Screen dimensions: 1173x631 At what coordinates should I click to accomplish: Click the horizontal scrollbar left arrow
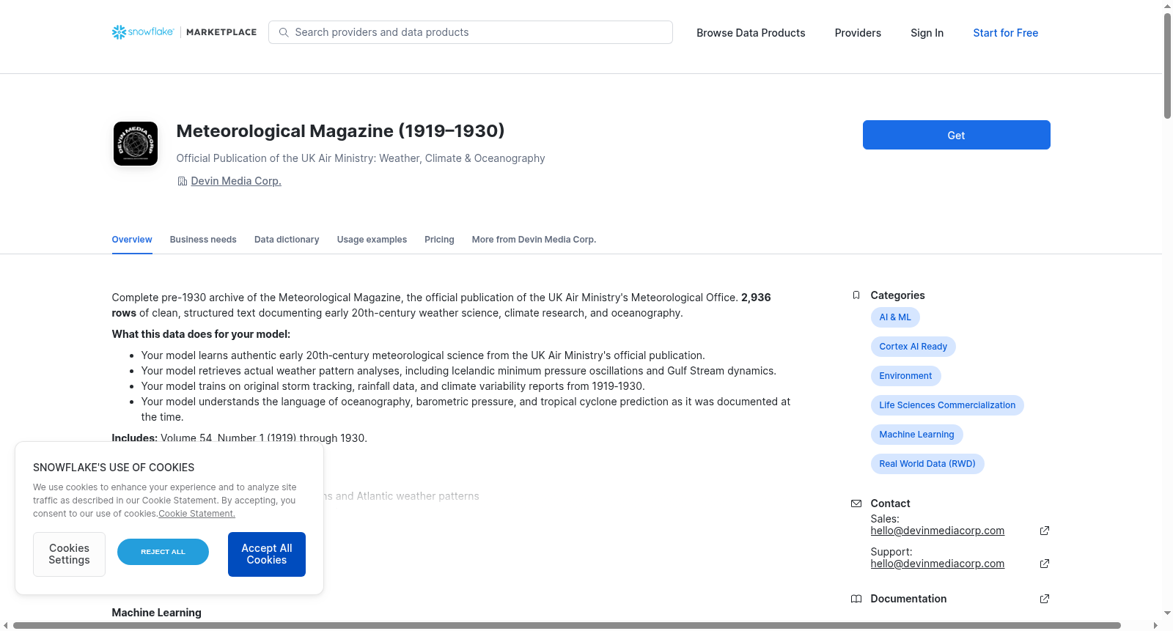click(6, 626)
